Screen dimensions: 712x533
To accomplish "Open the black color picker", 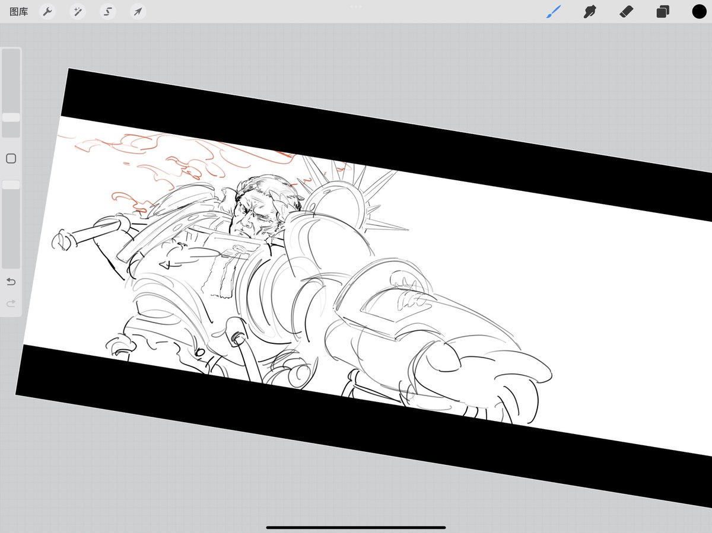I will coord(698,11).
